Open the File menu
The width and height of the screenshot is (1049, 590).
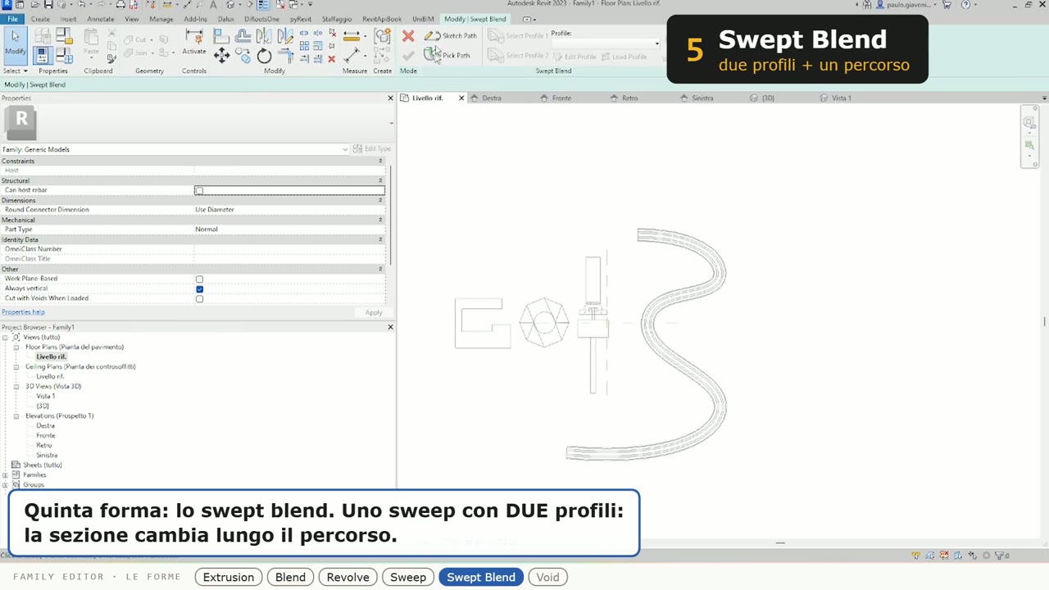pos(12,19)
